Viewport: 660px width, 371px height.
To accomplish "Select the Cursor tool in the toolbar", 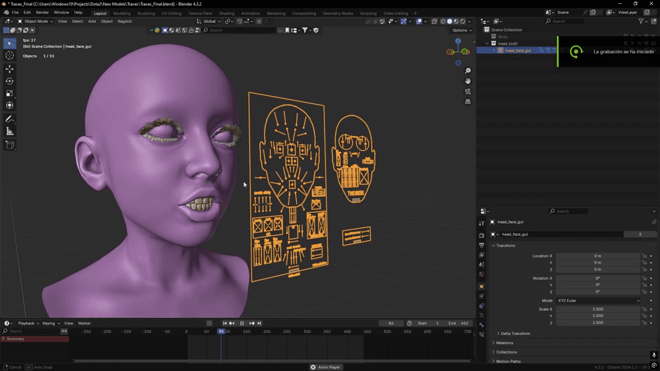I will click(9, 56).
